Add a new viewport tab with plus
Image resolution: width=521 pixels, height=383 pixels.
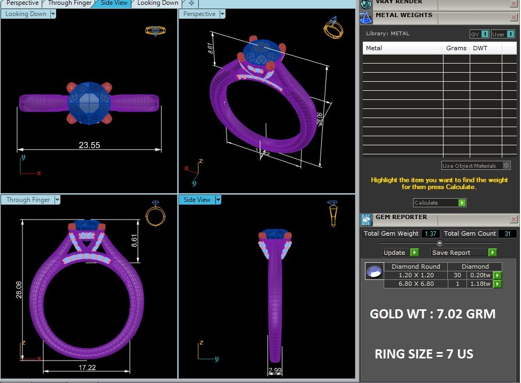[x=191, y=3]
